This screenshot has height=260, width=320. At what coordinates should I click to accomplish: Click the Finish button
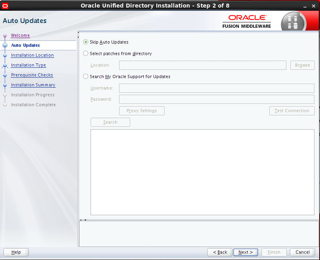tap(274, 252)
